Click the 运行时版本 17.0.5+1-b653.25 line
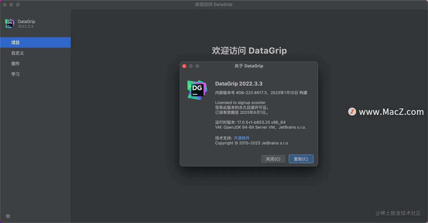Image resolution: width=428 pixels, height=223 pixels. coord(251,122)
